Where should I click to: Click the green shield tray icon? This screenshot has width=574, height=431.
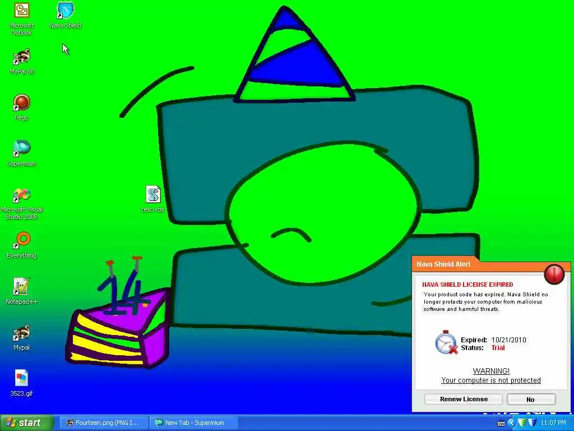pos(522,423)
